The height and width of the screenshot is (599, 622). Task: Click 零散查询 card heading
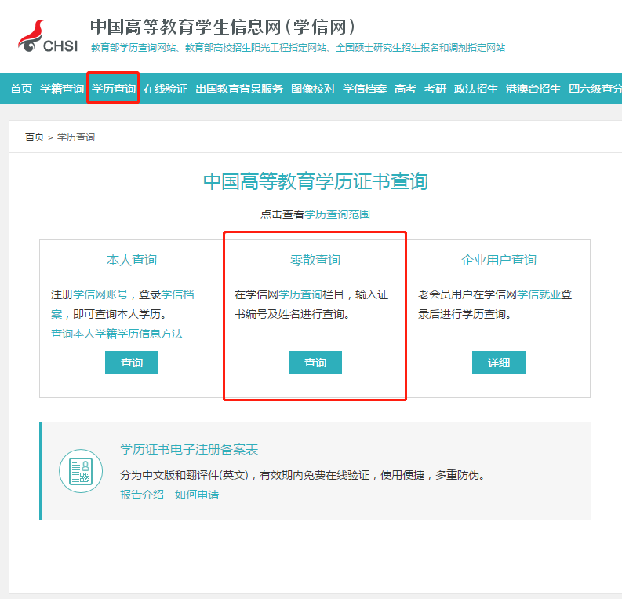click(x=315, y=260)
